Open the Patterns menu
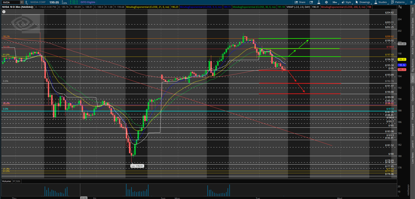The height and width of the screenshot is (199, 415). (x=398, y=2)
